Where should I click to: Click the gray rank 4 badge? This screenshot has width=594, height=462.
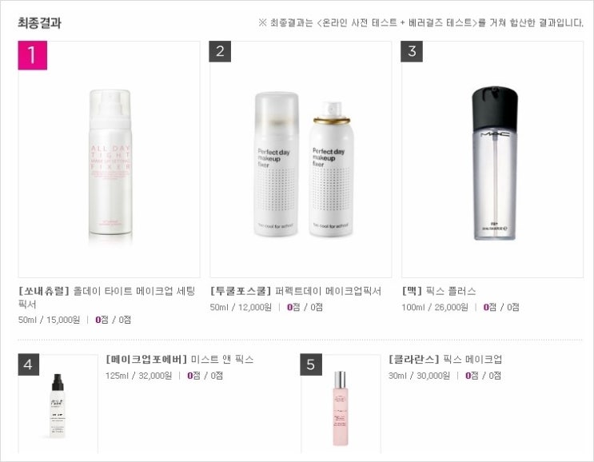coord(29,364)
